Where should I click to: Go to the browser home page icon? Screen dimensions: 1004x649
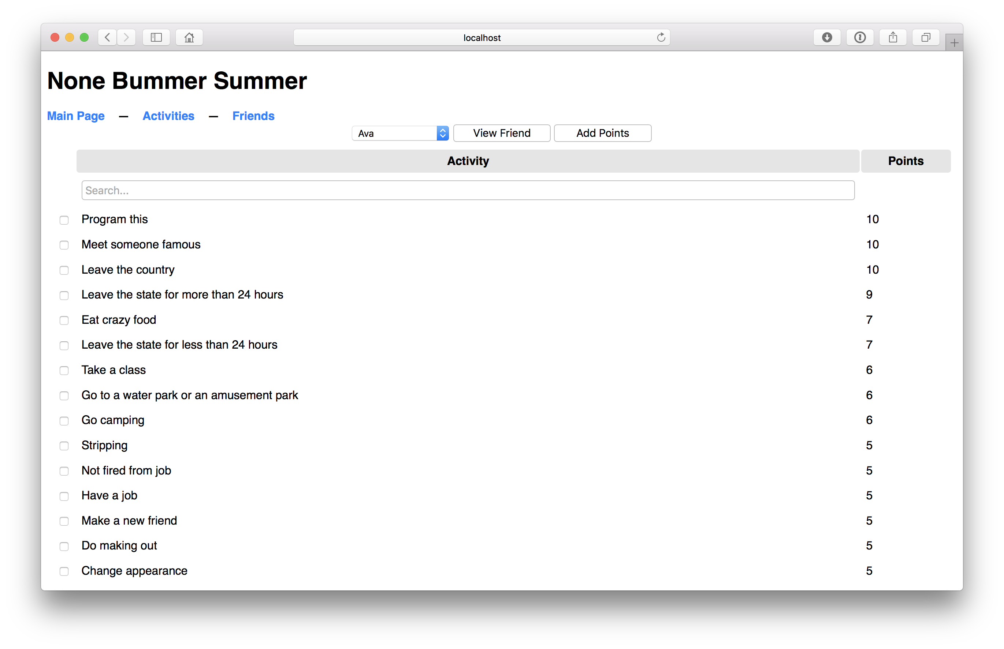pyautogui.click(x=189, y=38)
